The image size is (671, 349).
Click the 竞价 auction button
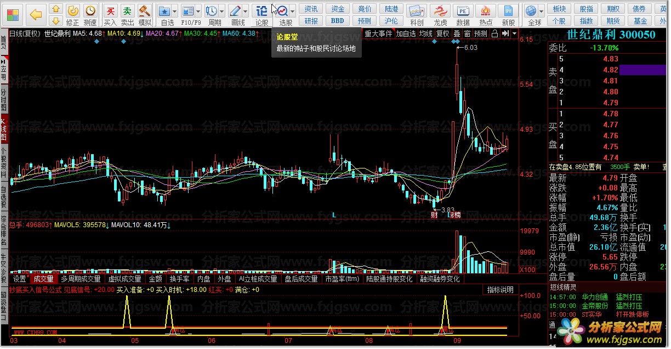pyautogui.click(x=365, y=9)
